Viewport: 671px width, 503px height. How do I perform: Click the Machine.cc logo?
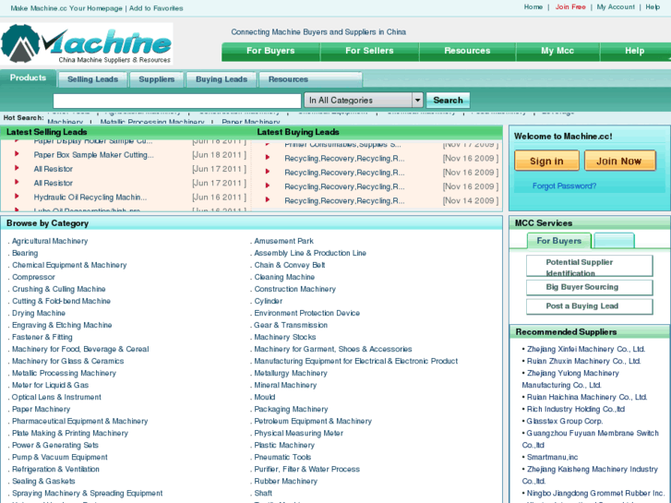pyautogui.click(x=87, y=43)
